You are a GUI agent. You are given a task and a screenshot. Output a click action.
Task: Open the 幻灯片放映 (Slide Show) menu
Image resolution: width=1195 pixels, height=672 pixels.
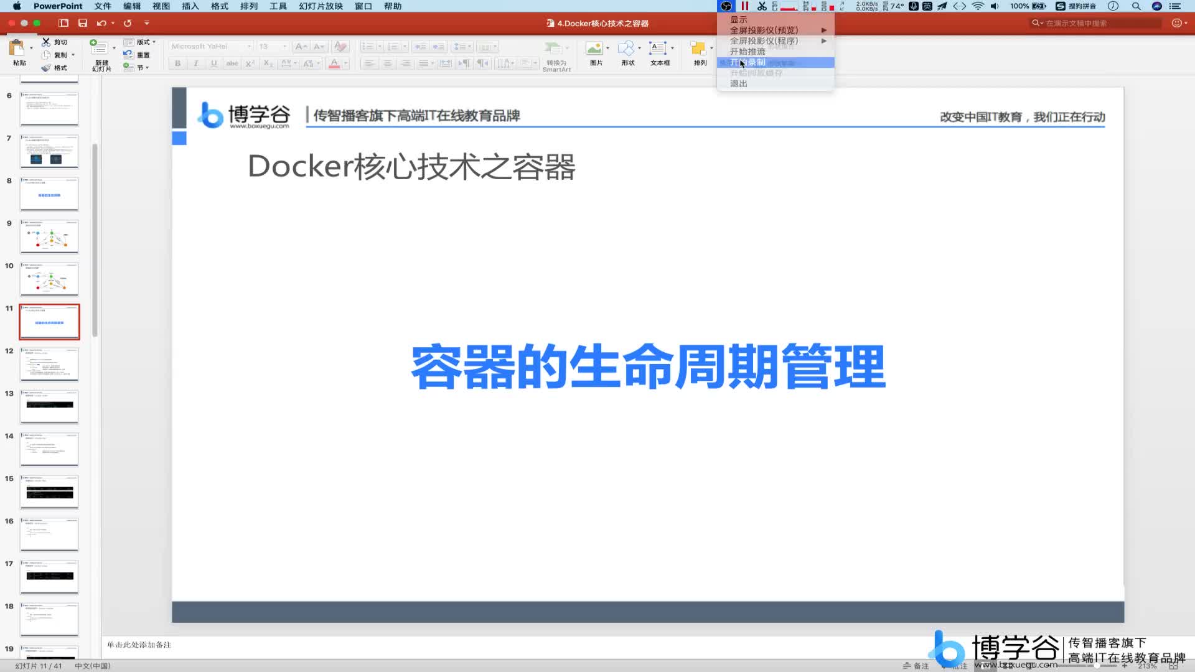pyautogui.click(x=321, y=6)
